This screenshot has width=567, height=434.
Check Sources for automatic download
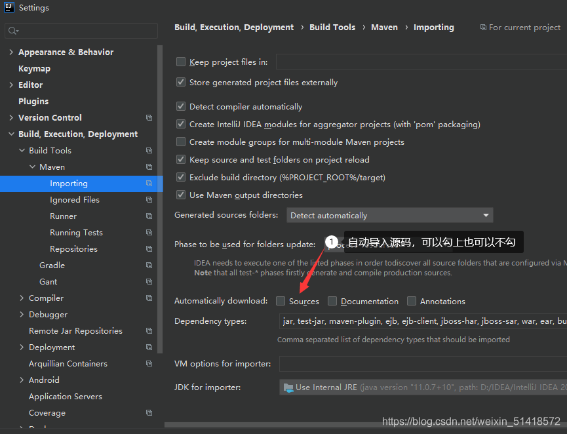281,301
